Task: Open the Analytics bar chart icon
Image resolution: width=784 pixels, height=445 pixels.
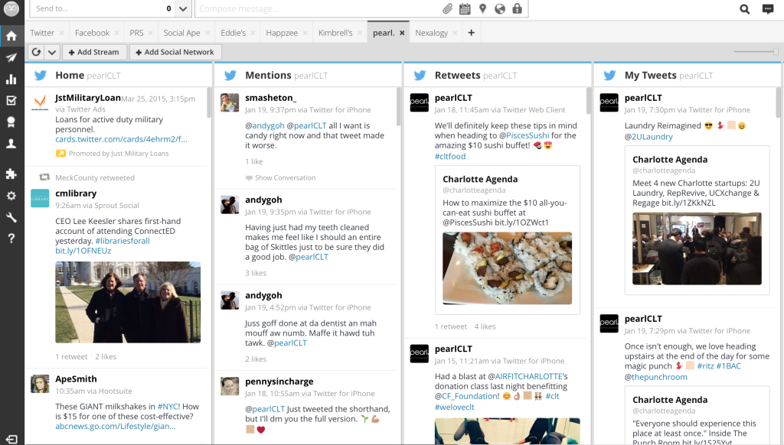Action: 11,80
